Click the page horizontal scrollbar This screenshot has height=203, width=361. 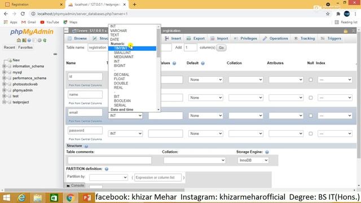pyautogui.click(x=94, y=190)
